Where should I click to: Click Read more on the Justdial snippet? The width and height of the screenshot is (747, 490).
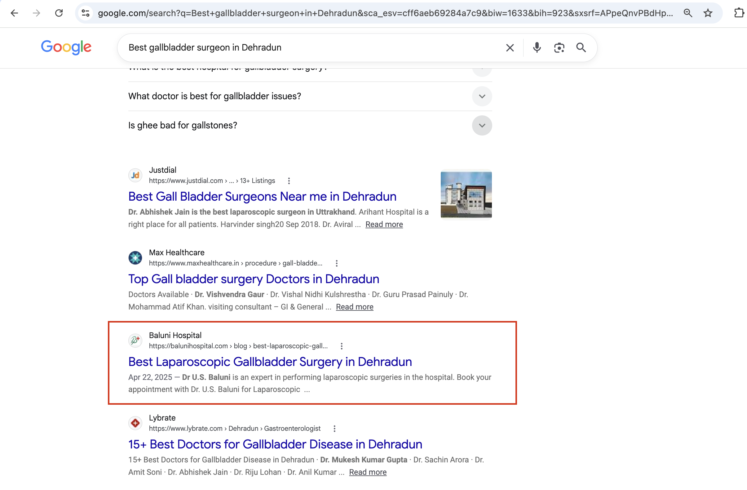click(x=384, y=224)
